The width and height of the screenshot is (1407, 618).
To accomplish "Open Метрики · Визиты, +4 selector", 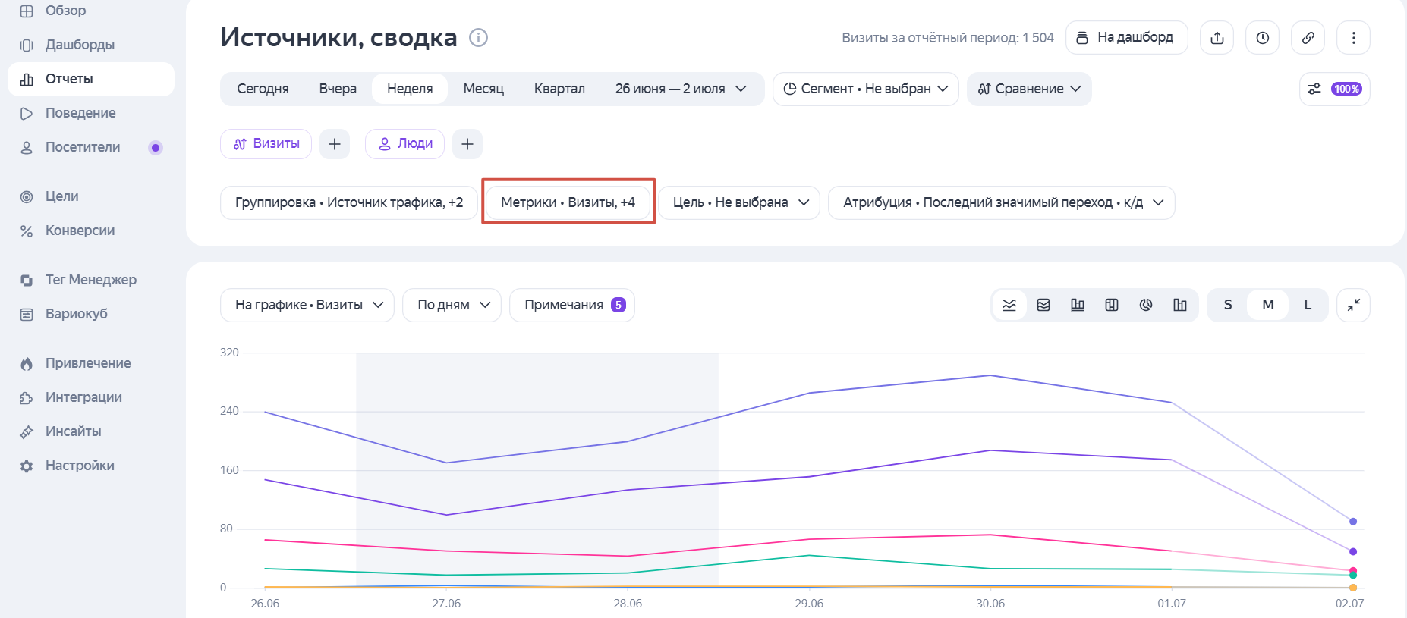I will [x=568, y=202].
